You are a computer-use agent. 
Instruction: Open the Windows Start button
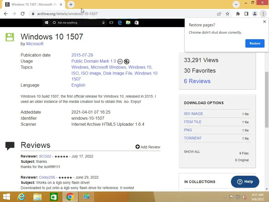point(7,197)
